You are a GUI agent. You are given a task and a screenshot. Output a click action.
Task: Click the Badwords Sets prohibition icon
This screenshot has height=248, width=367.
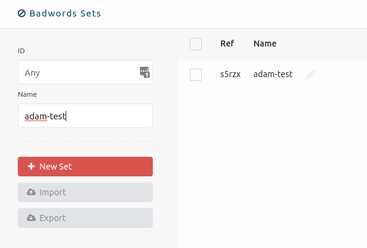(21, 13)
